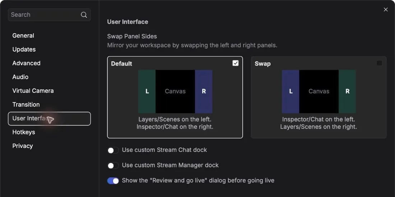The height and width of the screenshot is (197, 395).
Task: Click the "User Interface" page heading
Action: (128, 22)
